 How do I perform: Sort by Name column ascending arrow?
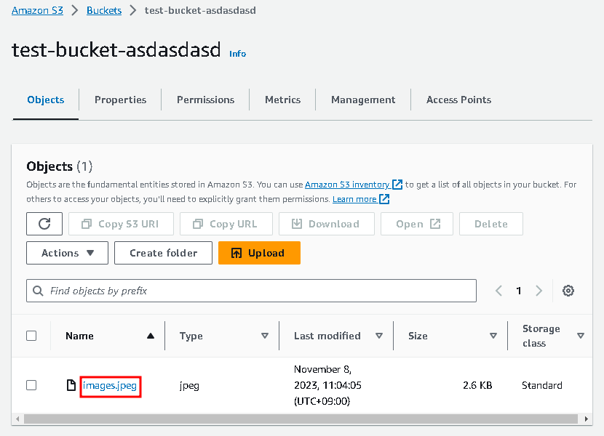[151, 336]
